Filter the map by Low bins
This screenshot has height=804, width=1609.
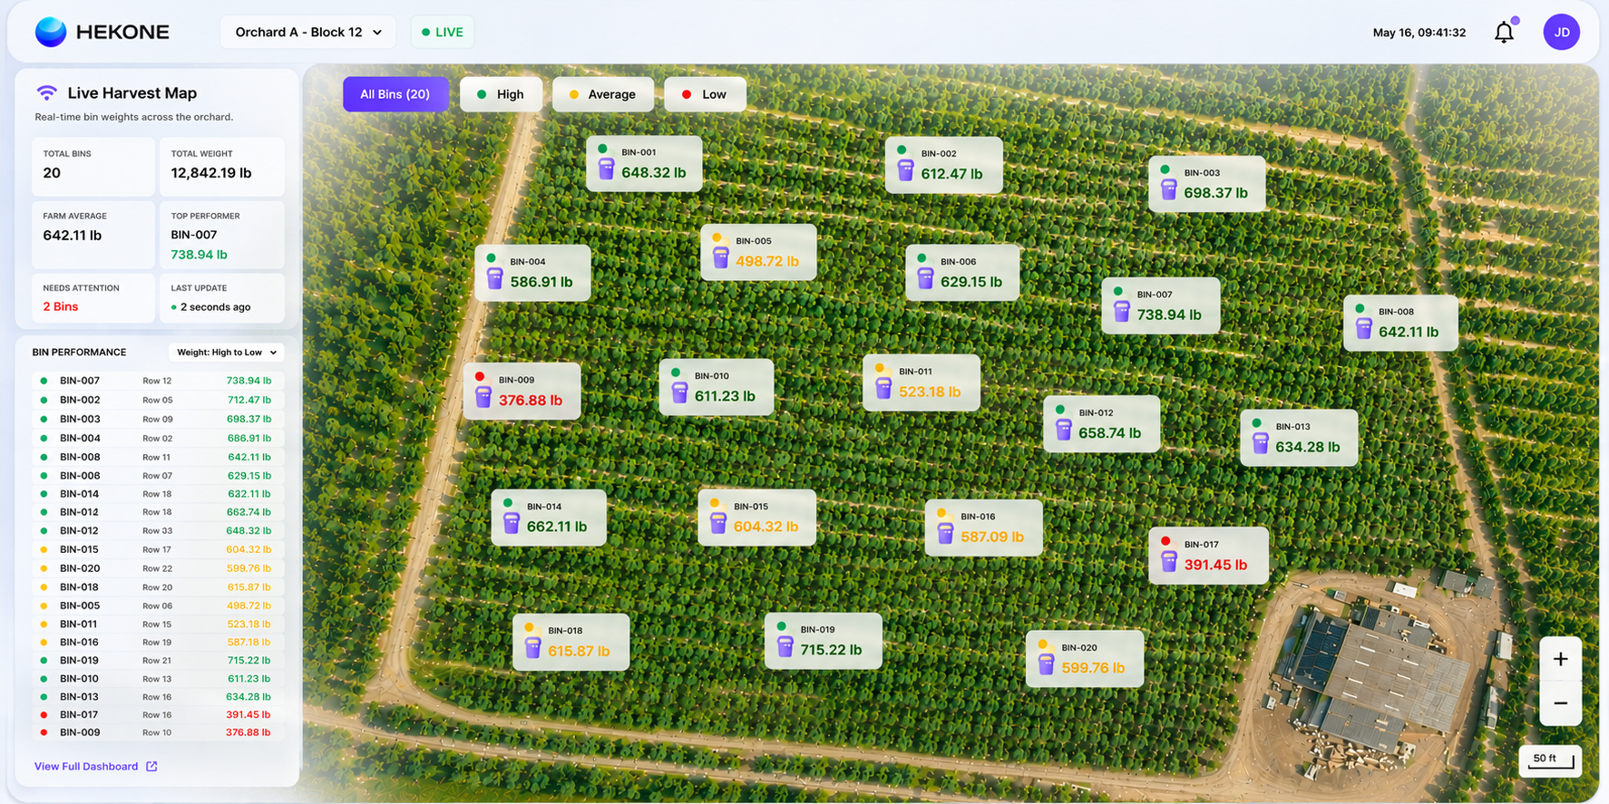[705, 94]
